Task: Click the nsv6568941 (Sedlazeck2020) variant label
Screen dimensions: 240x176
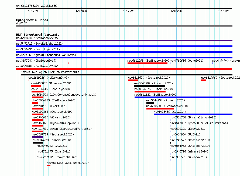Action: pyautogui.click(x=37, y=38)
